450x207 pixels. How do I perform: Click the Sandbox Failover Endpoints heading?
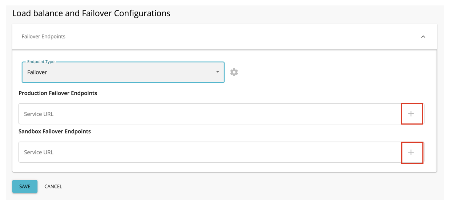pos(55,131)
